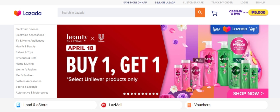
Task: Open the shopping cart icon
Action: (x=214, y=13)
